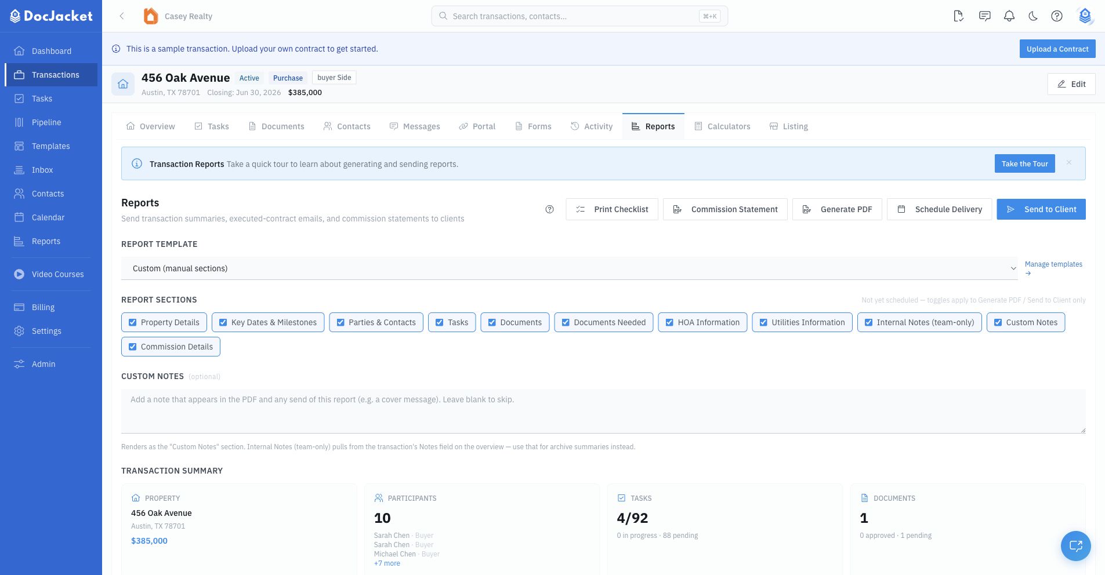
Task: Click Upload a Contract button
Action: 1057,49
